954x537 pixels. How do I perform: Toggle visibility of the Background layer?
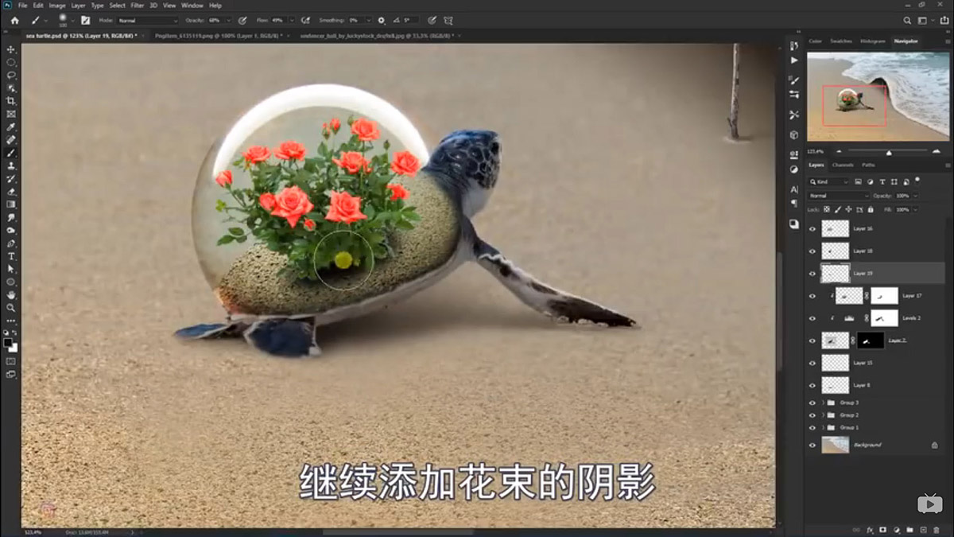point(812,445)
